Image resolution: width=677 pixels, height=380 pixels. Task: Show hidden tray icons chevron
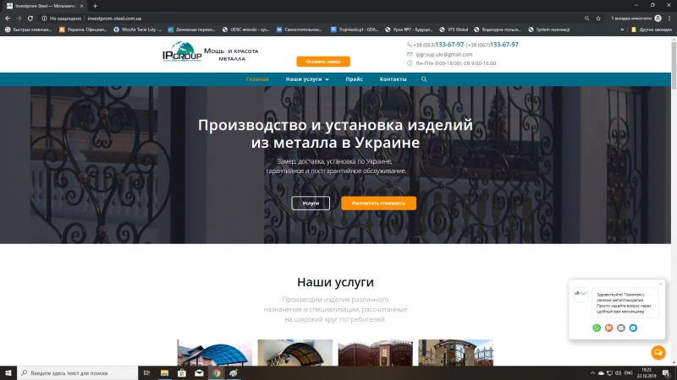click(592, 373)
